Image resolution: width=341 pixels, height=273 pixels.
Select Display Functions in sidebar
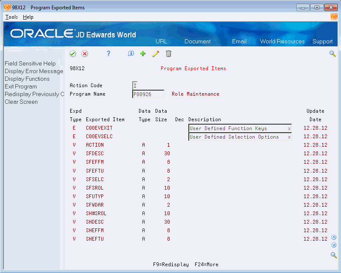(27, 79)
